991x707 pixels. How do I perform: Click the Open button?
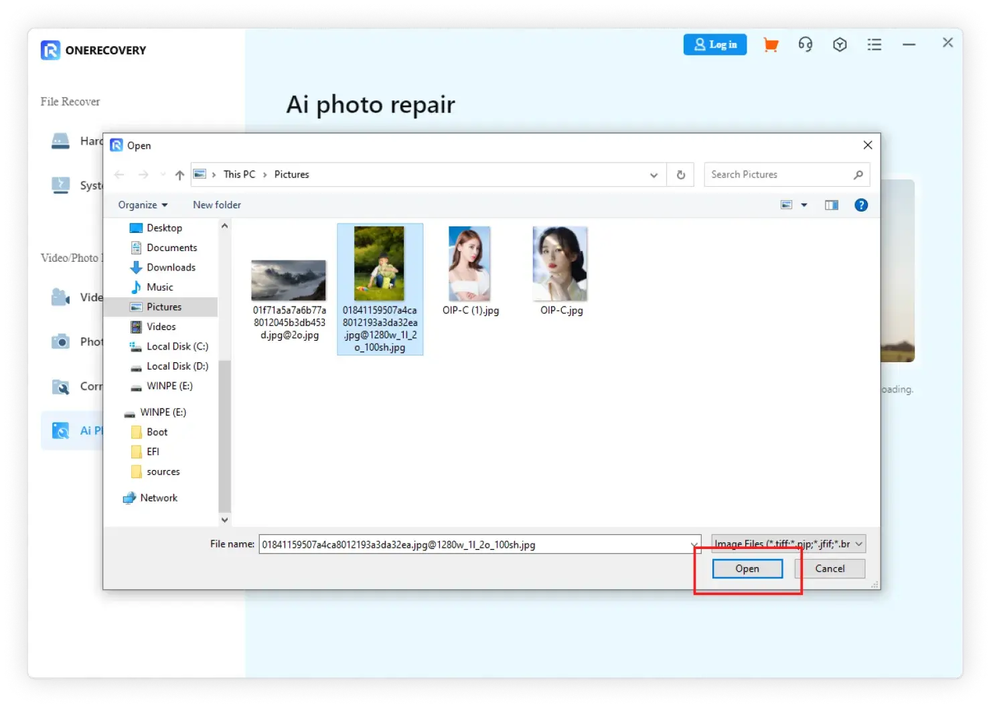pos(747,568)
